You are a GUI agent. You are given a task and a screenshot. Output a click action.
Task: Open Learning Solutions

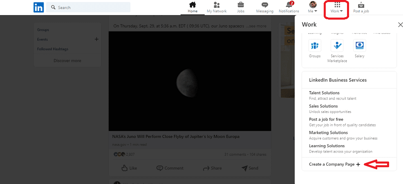pos(327,146)
